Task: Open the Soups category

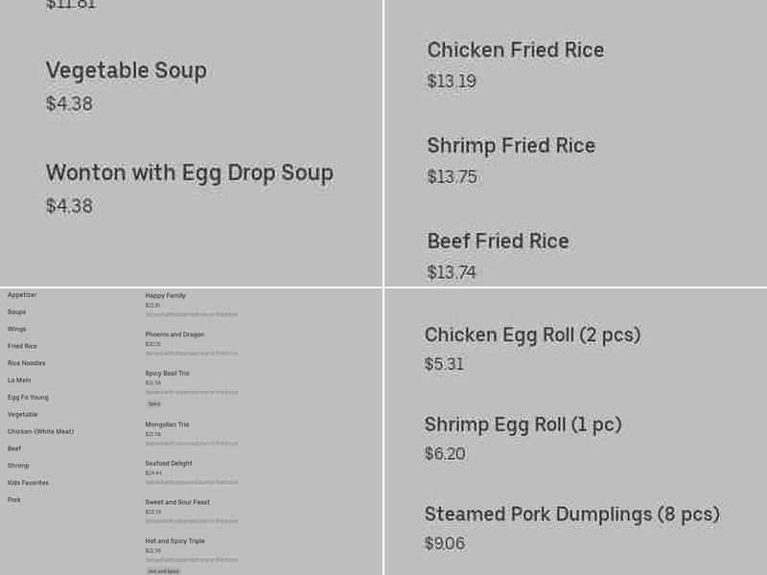Action: [17, 311]
